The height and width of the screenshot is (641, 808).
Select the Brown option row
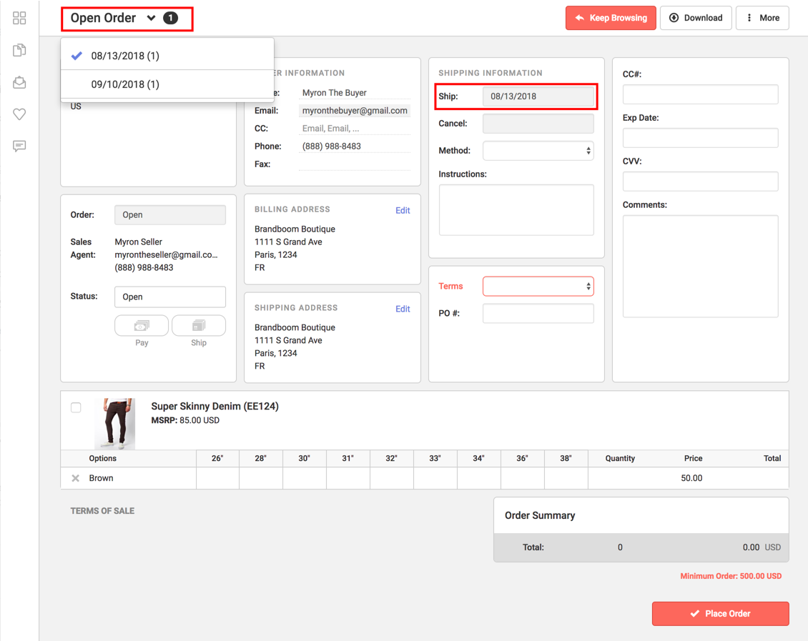tap(100, 477)
